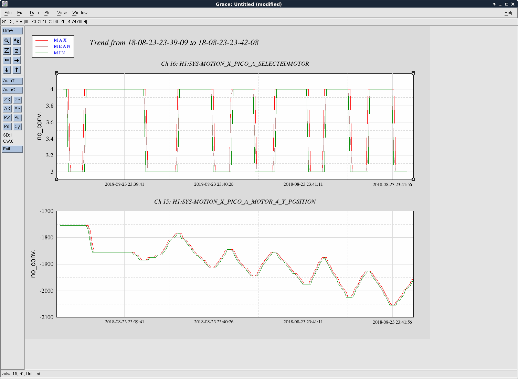Click the Cy cycle world button
Screen dimensions: 518x379
coord(18,127)
